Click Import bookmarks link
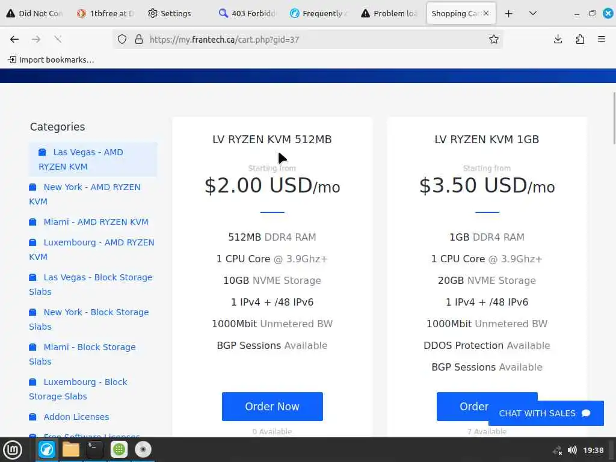This screenshot has height=462, width=616. (x=51, y=60)
